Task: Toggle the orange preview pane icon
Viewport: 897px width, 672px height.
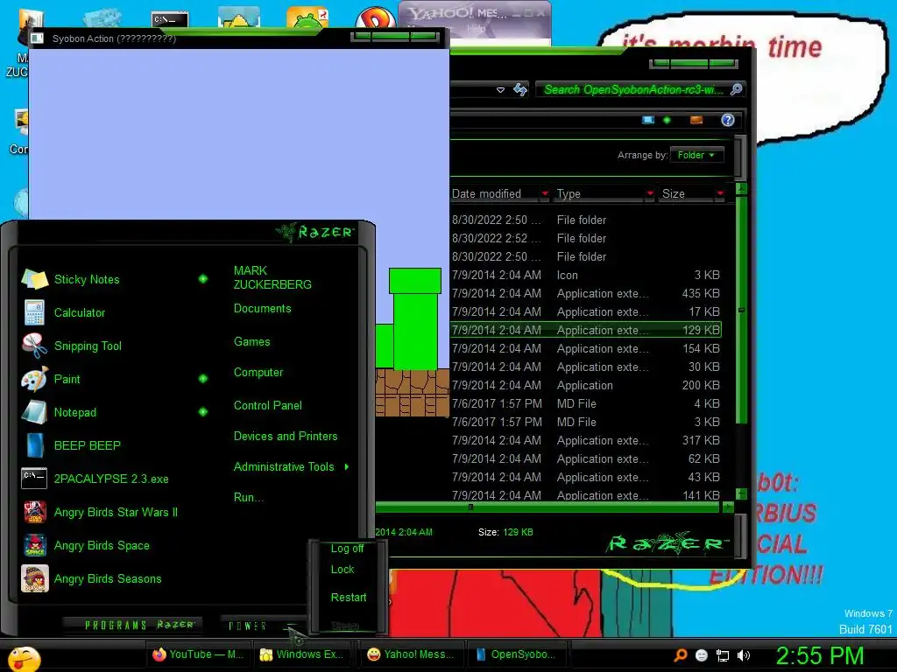Action: point(696,120)
